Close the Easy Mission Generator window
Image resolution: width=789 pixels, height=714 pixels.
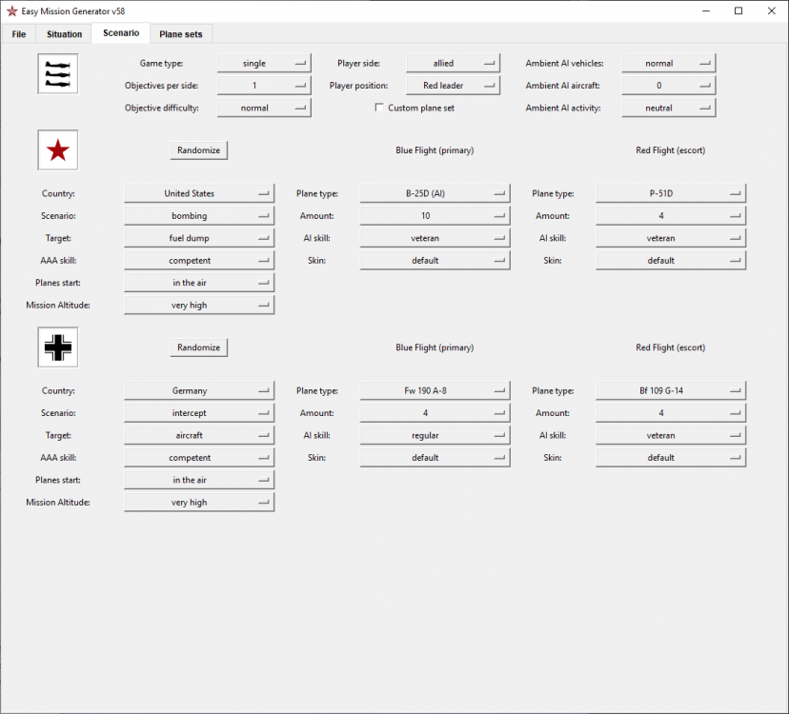(772, 11)
